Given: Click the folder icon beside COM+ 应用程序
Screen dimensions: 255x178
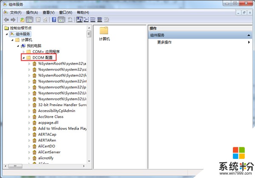Looking at the screenshot, I should (28, 52).
